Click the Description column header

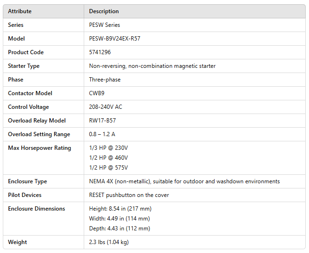pos(104,11)
